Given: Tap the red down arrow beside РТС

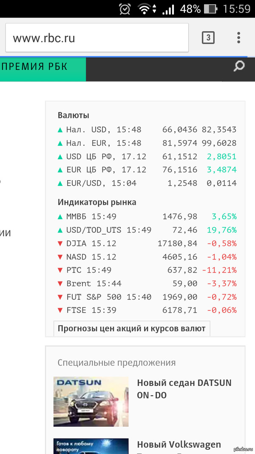Looking at the screenshot, I should coord(60,270).
